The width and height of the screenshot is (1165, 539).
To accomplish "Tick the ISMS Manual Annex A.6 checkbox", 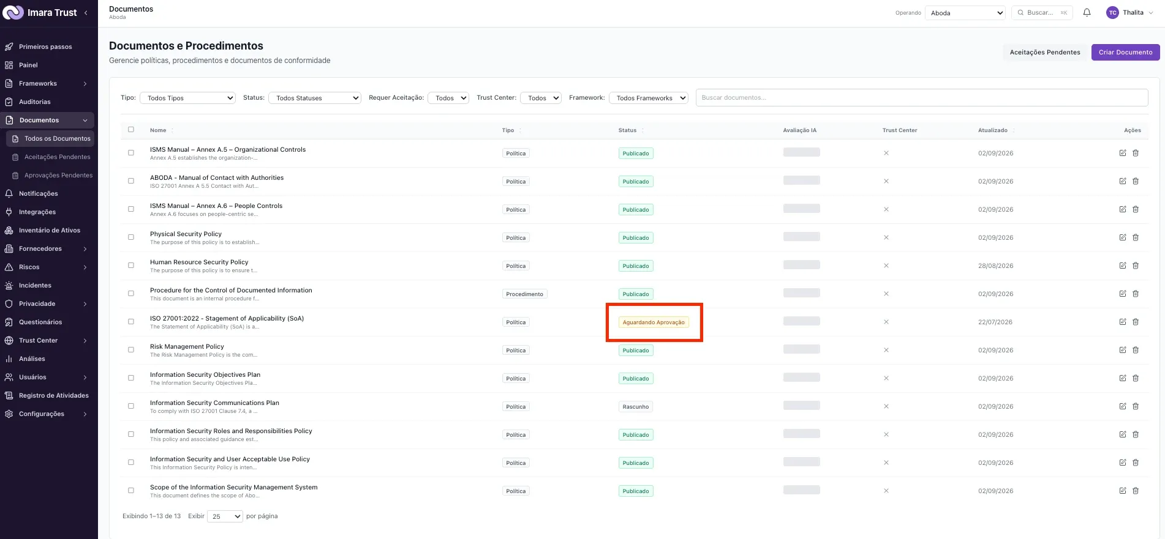I will (x=131, y=209).
